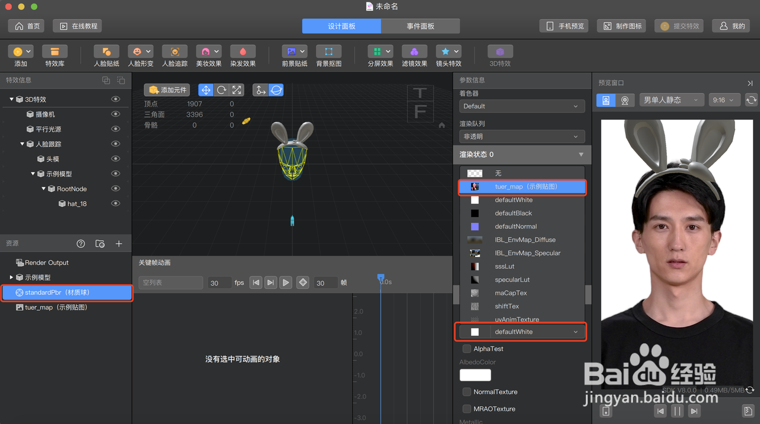Image resolution: width=760 pixels, height=424 pixels.
Task: Open the 渲染队列 非透明 dropdown
Action: pos(522,136)
